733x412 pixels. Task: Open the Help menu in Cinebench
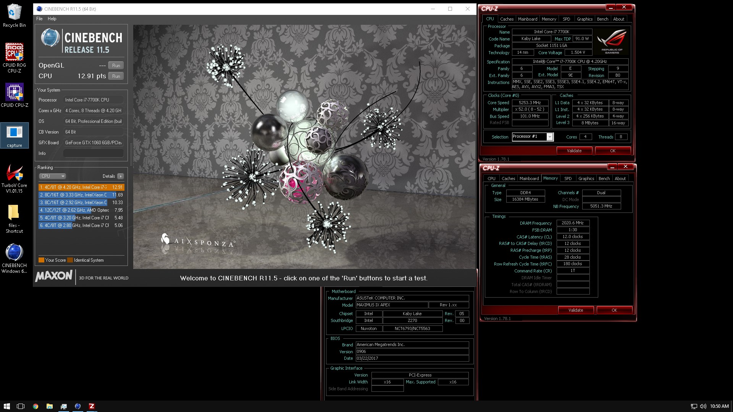pos(52,19)
